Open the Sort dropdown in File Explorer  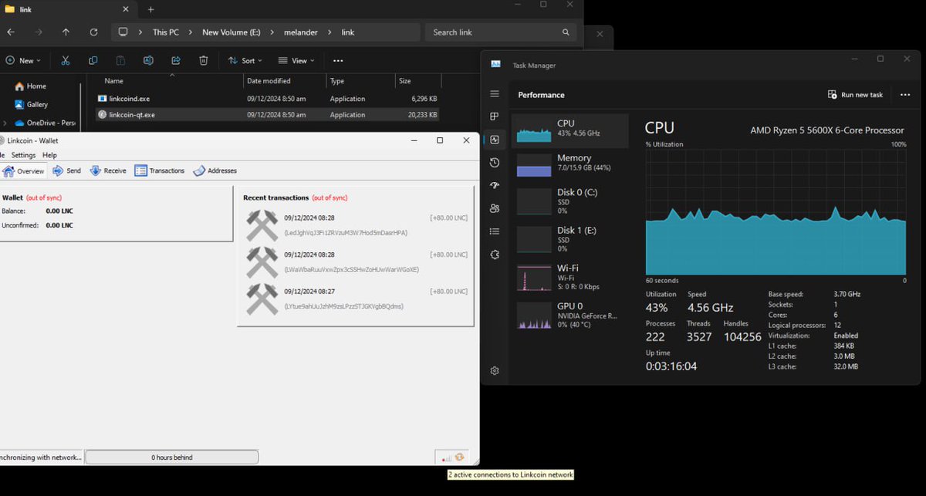[x=245, y=60]
